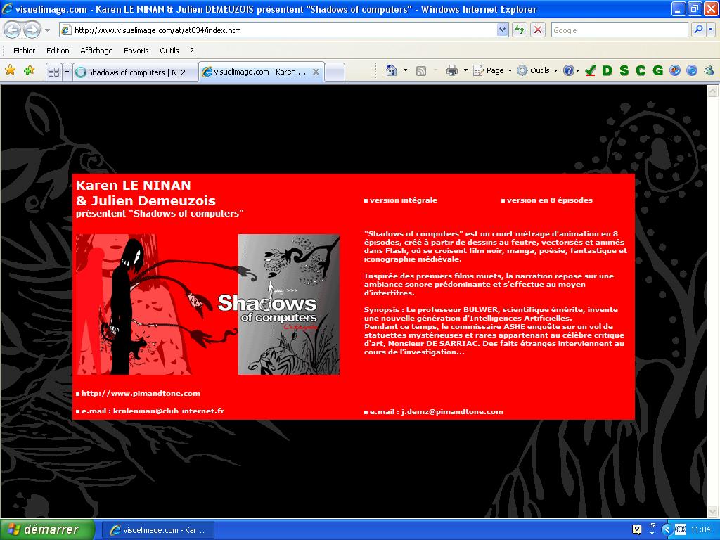Click the language bar restore icon
Screen dimensions: 720x540
pyautogui.click(x=652, y=526)
